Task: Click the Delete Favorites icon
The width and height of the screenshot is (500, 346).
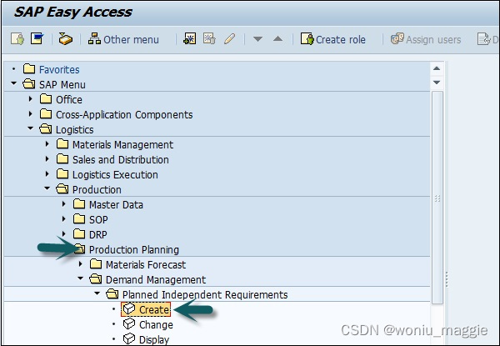Action: click(x=209, y=39)
